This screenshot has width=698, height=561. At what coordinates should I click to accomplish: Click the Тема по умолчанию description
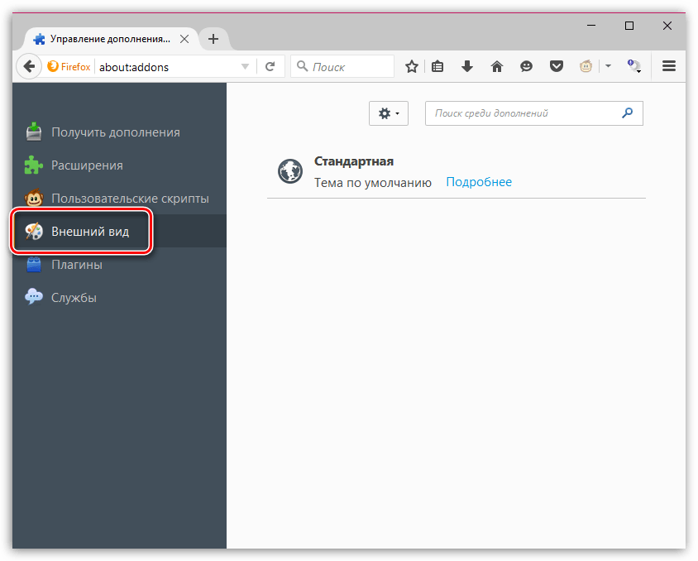pyautogui.click(x=373, y=183)
